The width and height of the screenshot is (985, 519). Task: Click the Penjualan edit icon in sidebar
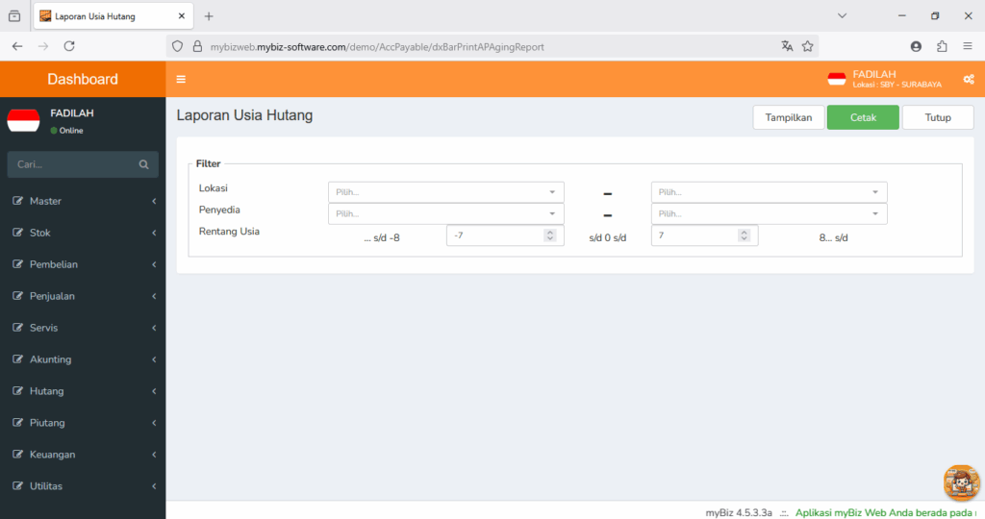[17, 296]
